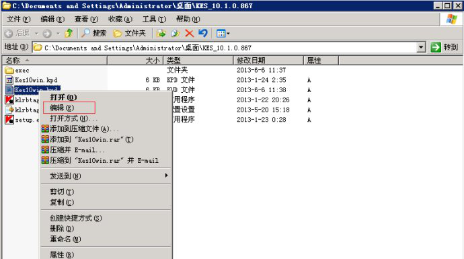Expand the Views dropdown arrow
The height and width of the screenshot is (259, 464).
[228, 34]
